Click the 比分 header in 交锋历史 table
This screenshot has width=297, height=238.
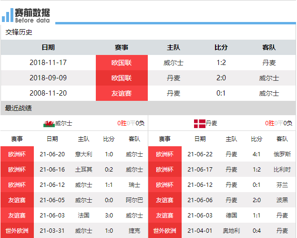(x=221, y=47)
